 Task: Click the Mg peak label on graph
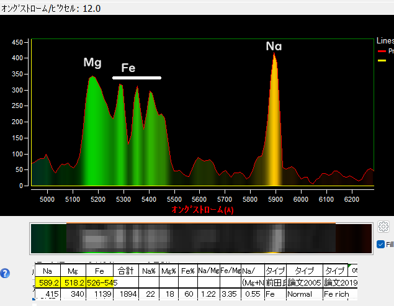pyautogui.click(x=92, y=63)
